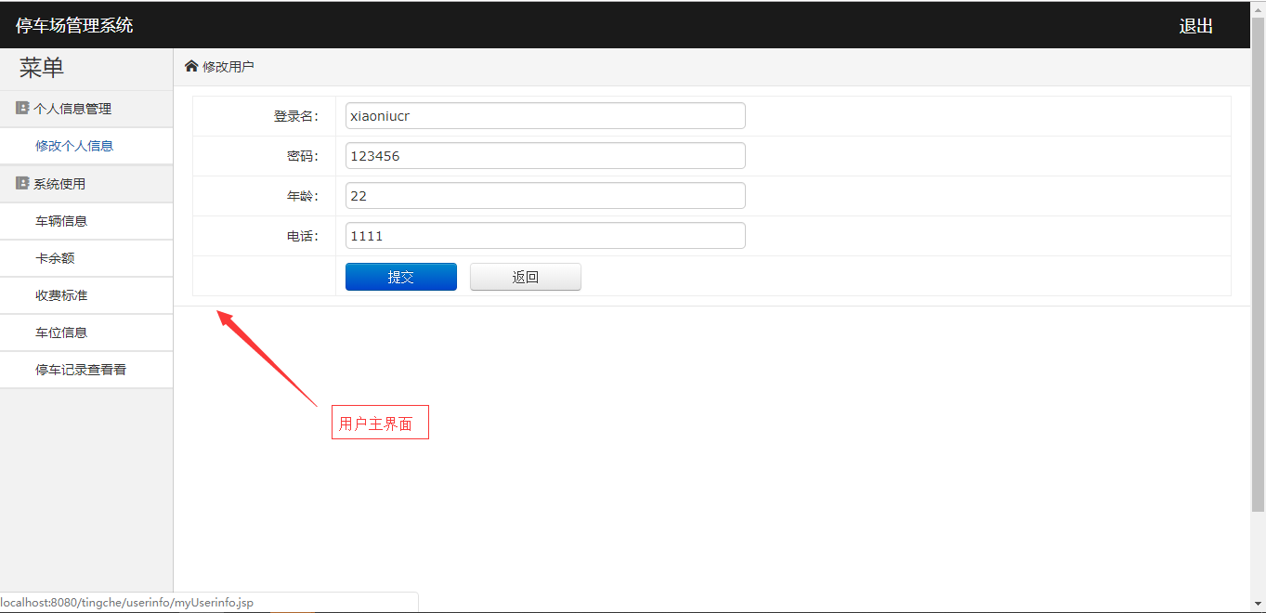Click the 密码: label

coord(303,156)
